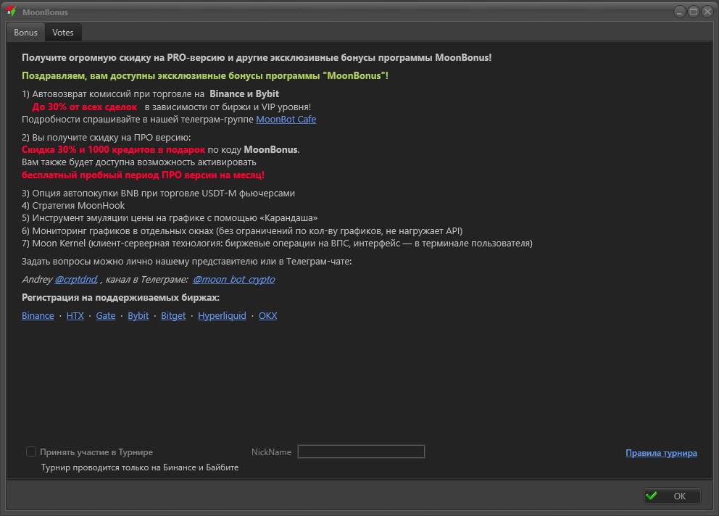Open the OKX registration link
Image resolution: width=719 pixels, height=516 pixels.
(x=267, y=315)
